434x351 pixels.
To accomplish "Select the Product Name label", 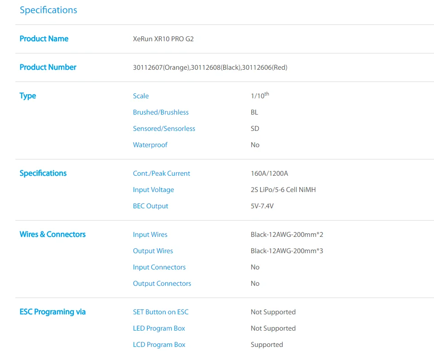I will click(44, 39).
